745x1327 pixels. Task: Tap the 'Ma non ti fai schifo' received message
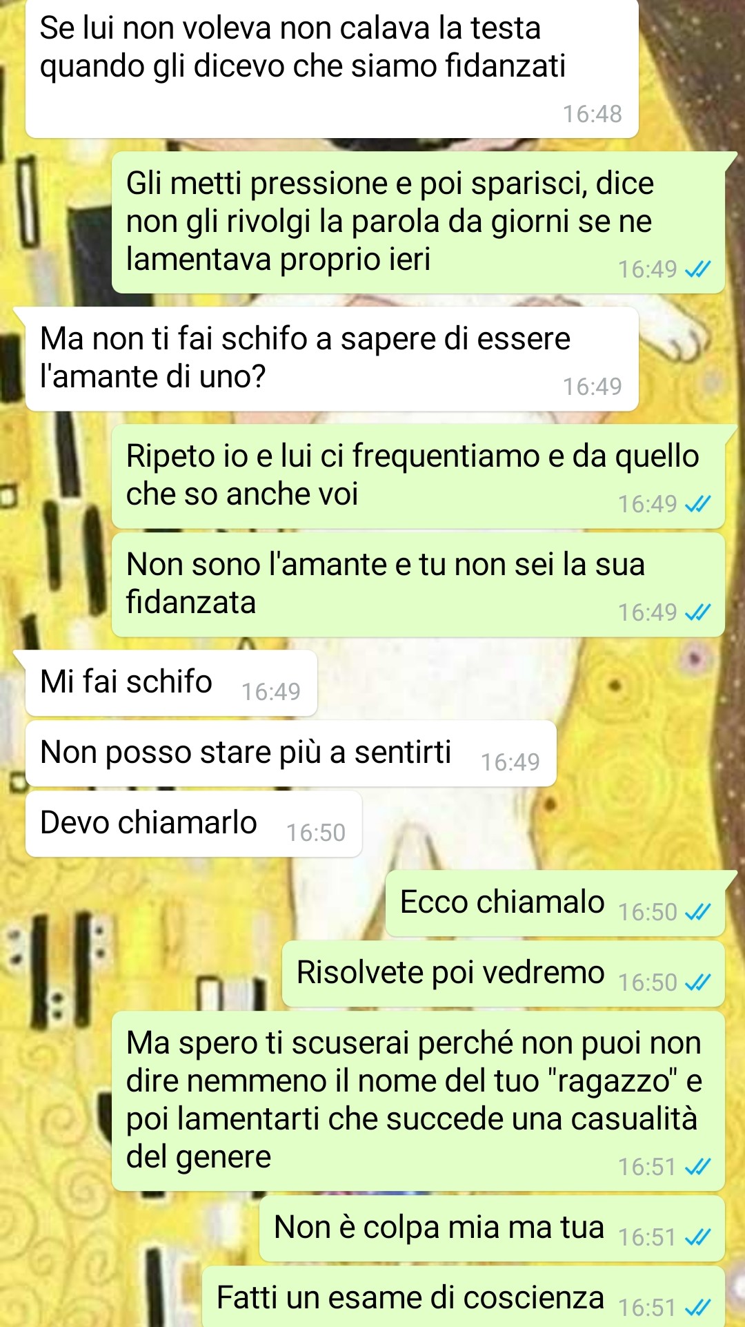pos(332,359)
